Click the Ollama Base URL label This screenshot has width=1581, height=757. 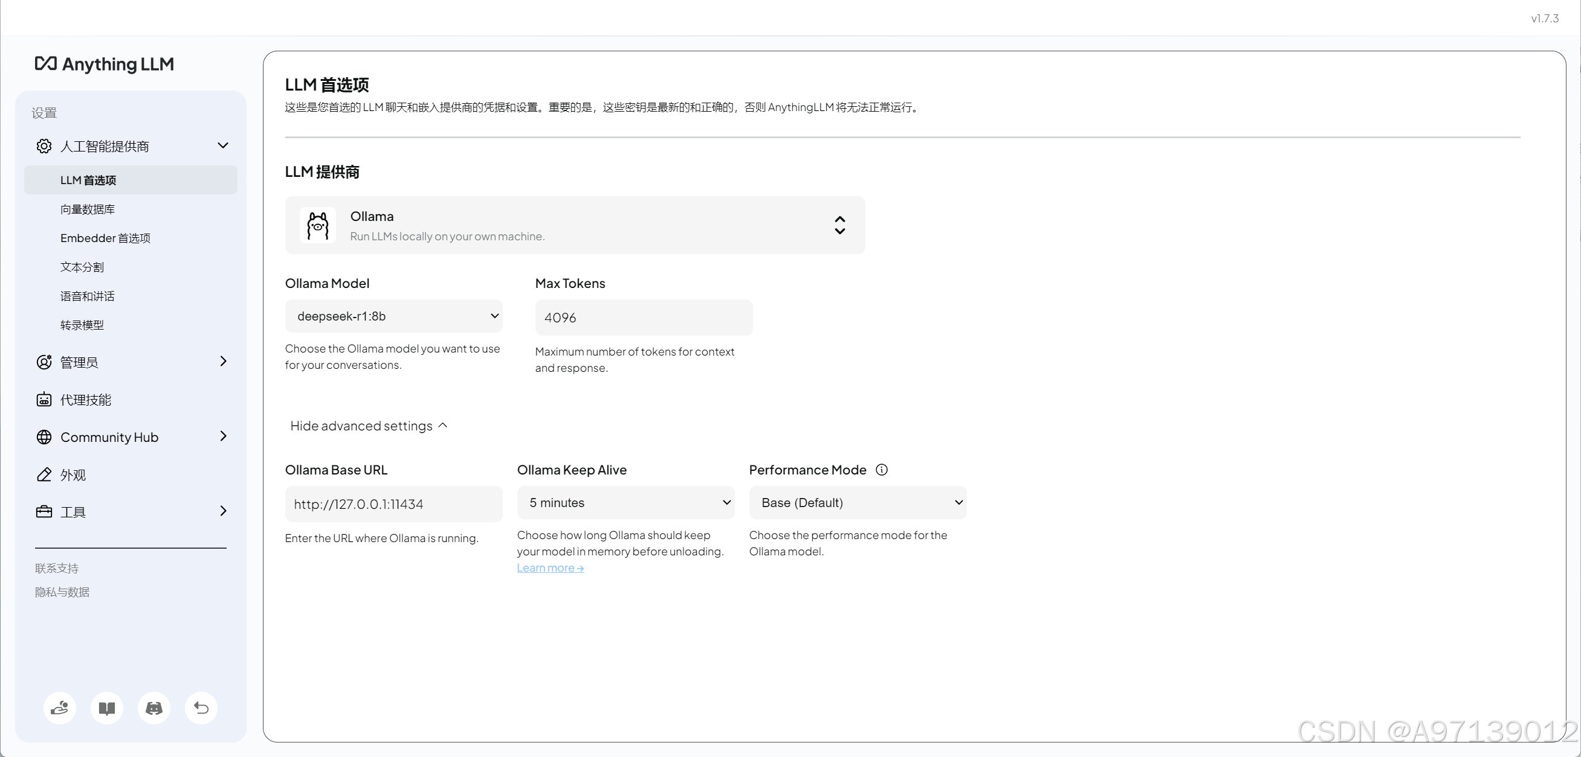tap(337, 470)
